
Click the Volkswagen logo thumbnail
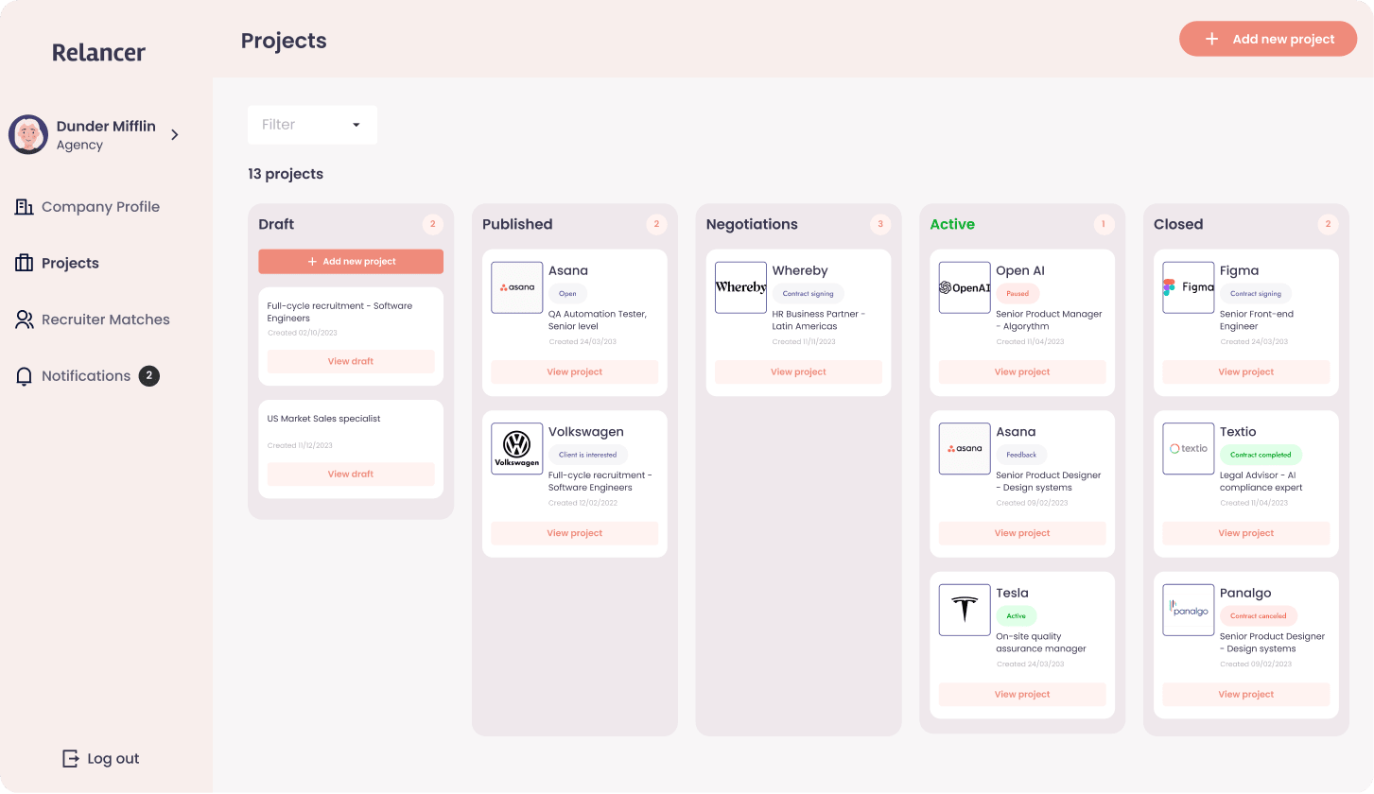coord(517,448)
